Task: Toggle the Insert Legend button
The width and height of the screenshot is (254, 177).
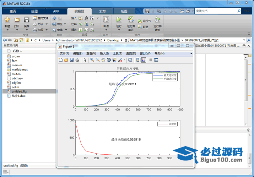Action: (143, 60)
